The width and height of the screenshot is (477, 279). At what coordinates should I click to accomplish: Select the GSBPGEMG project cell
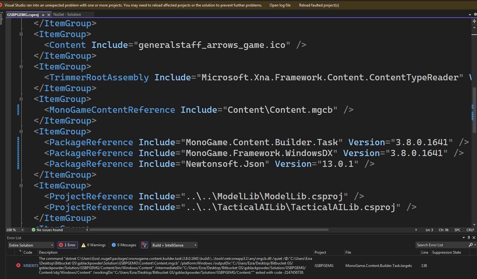tap(324, 266)
